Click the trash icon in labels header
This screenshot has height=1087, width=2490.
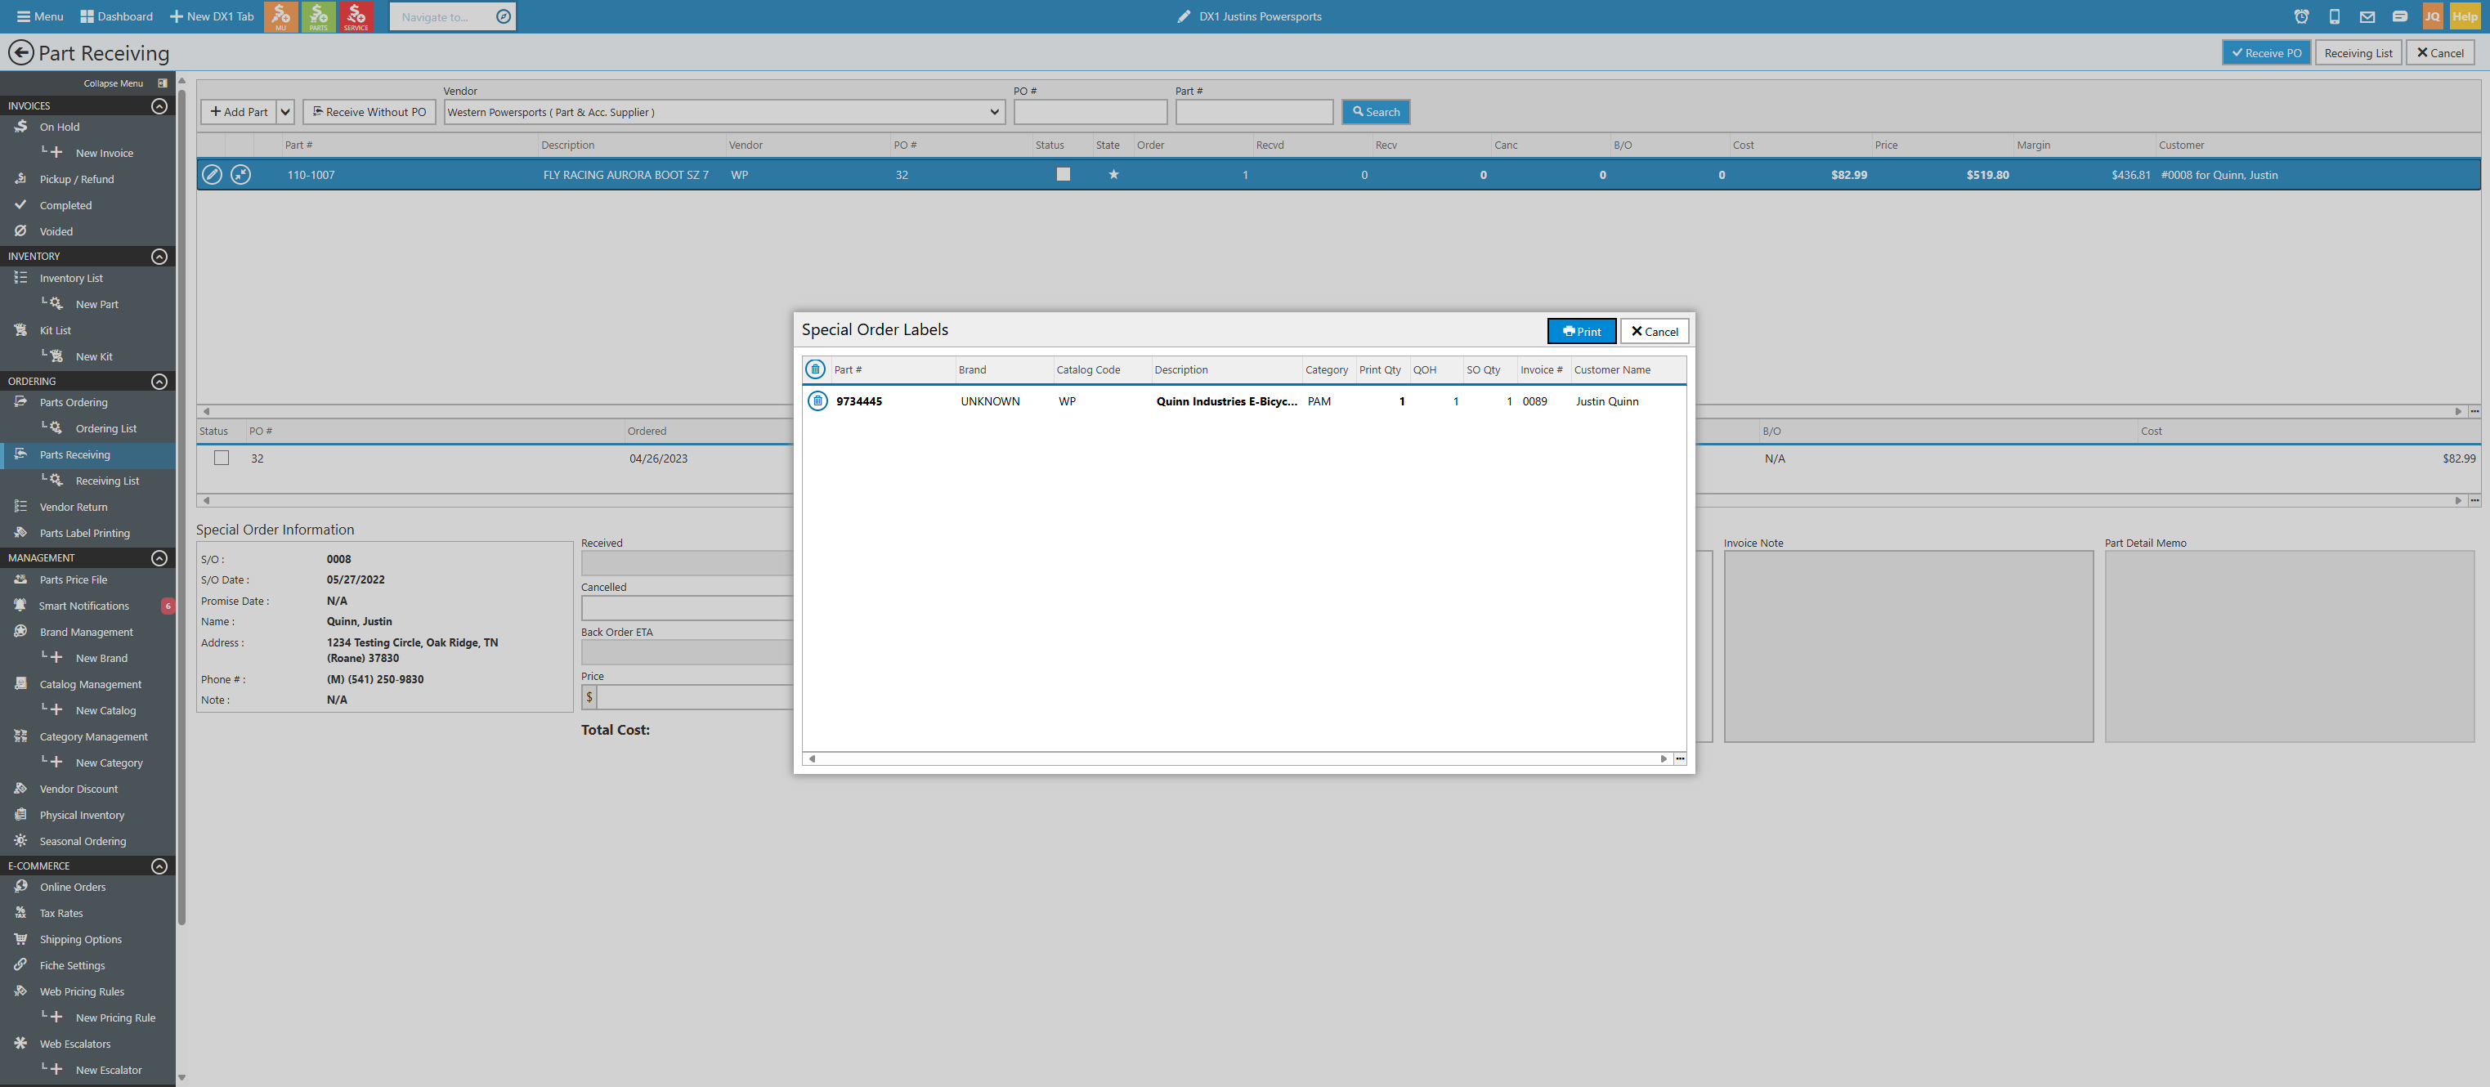point(816,369)
